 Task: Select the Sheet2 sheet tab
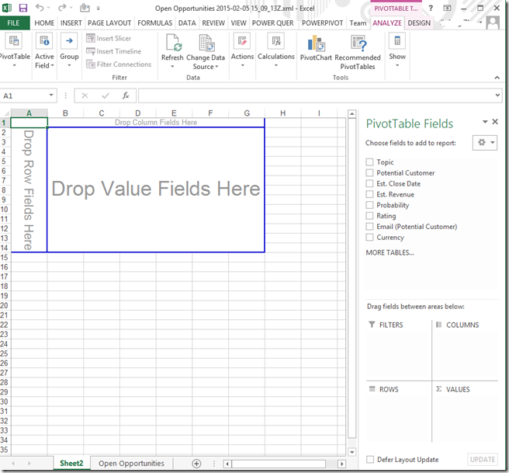71,463
